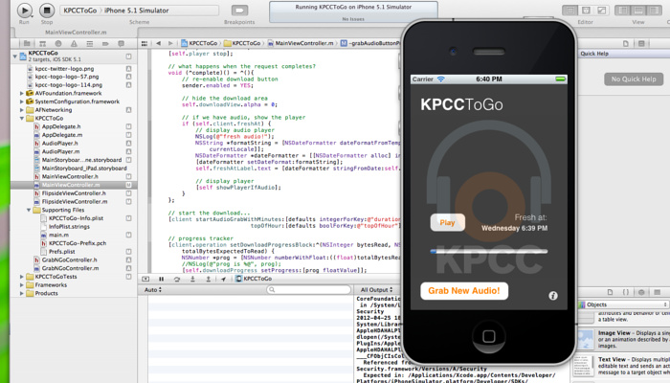The height and width of the screenshot is (383, 670).
Task: Expand the AVFoundation.framework item
Action: tap(22, 93)
